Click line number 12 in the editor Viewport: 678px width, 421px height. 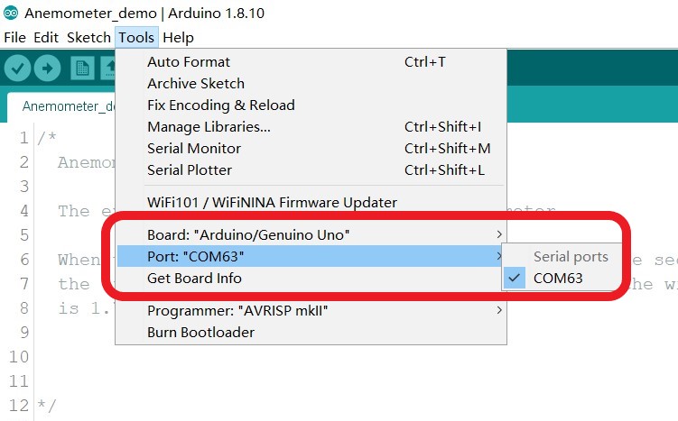[19, 406]
